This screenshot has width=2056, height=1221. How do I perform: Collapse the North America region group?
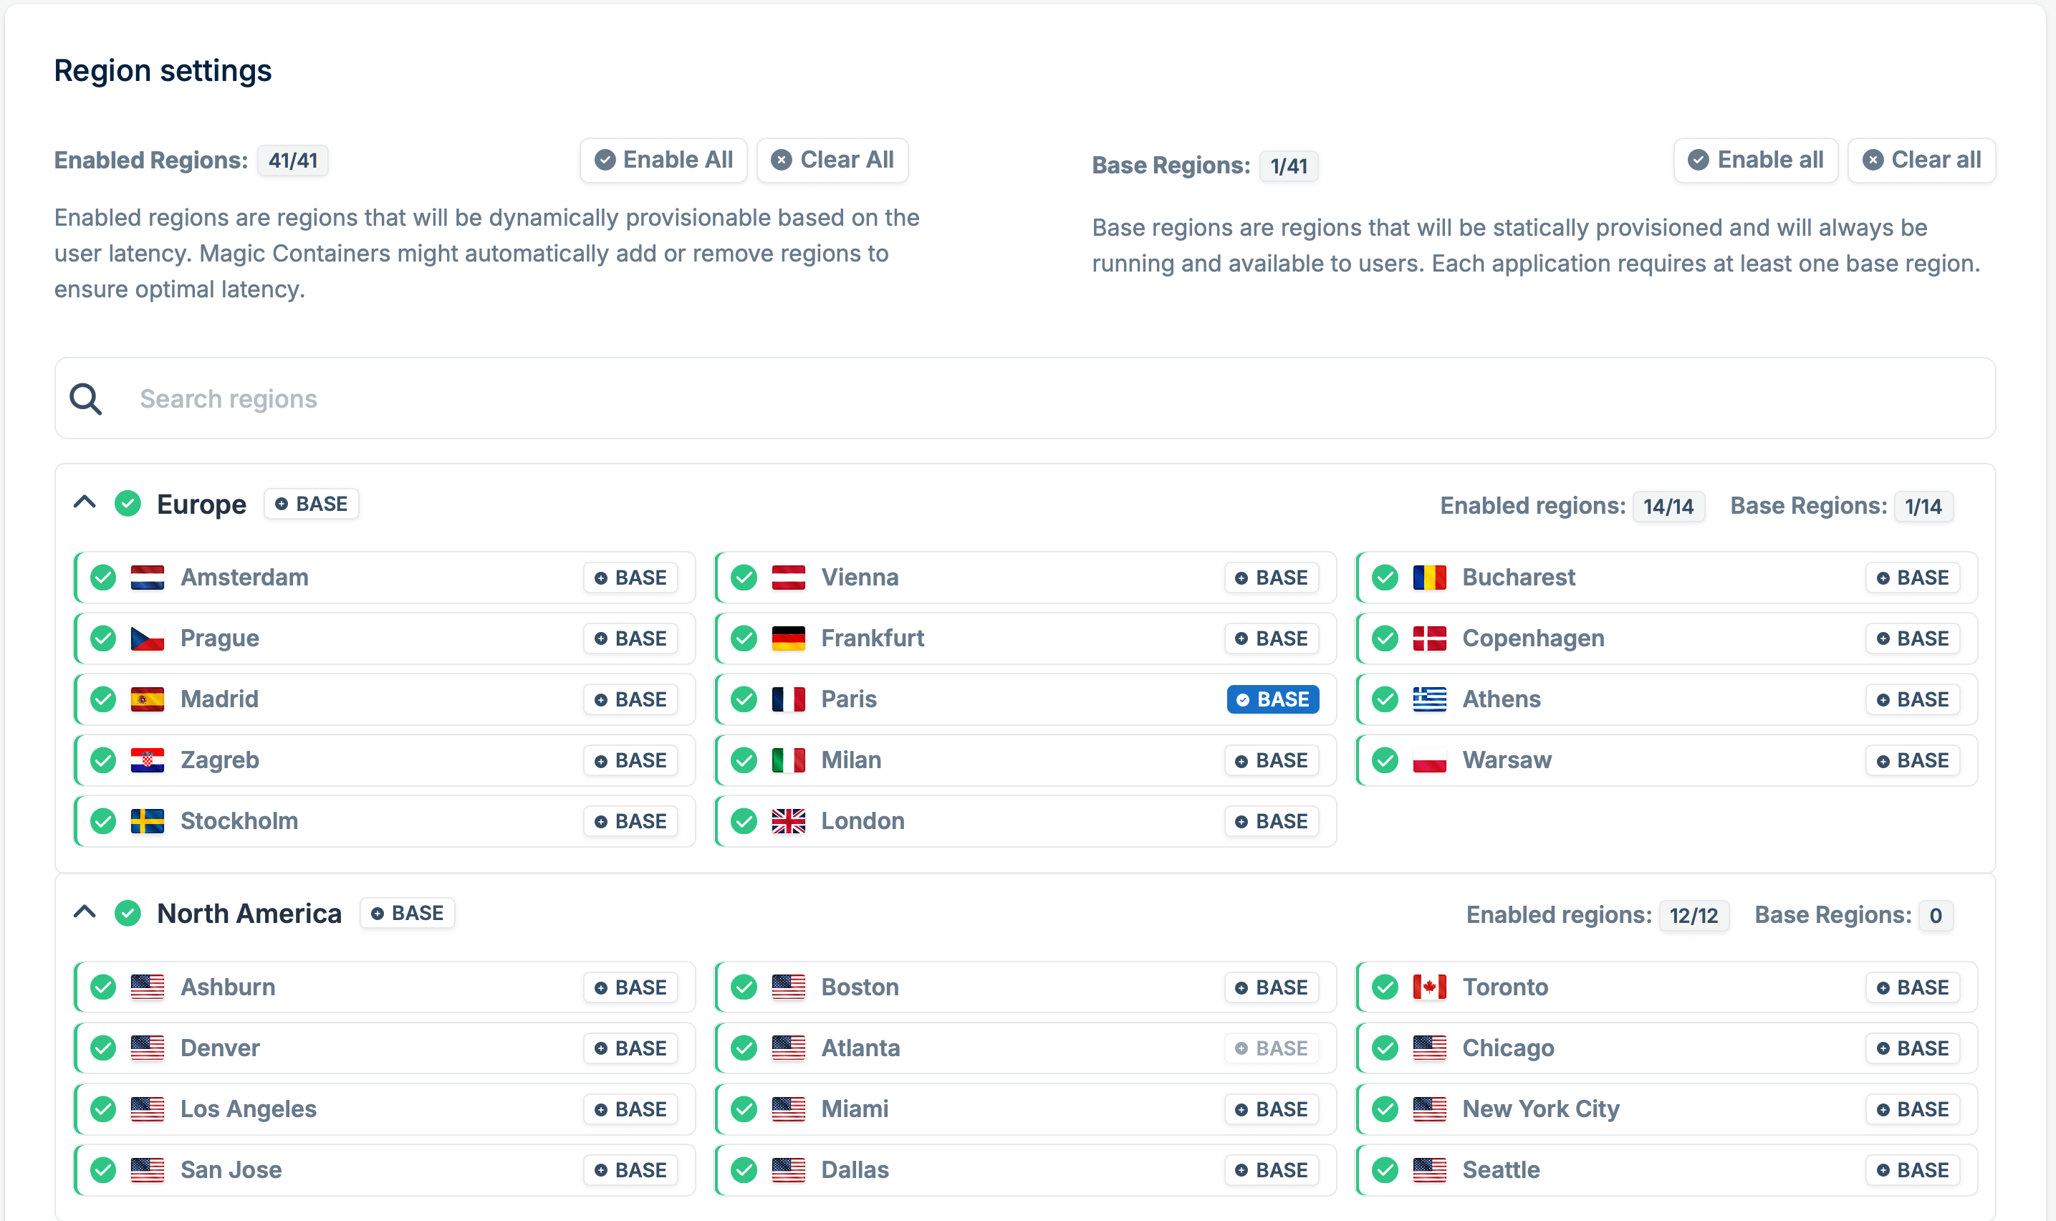coord(85,912)
